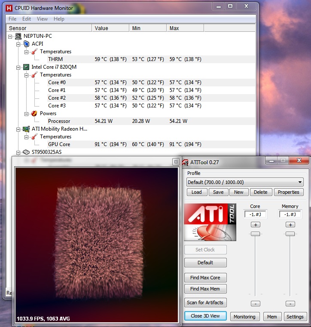311x327 pixels.
Task: Open the File menu
Action: coord(12,19)
